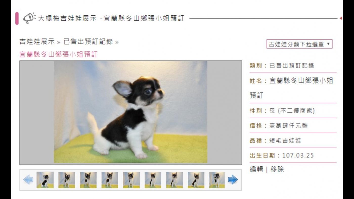Select the sixth puppy thumbnail
Screen dimensions: 354x199
153,180
